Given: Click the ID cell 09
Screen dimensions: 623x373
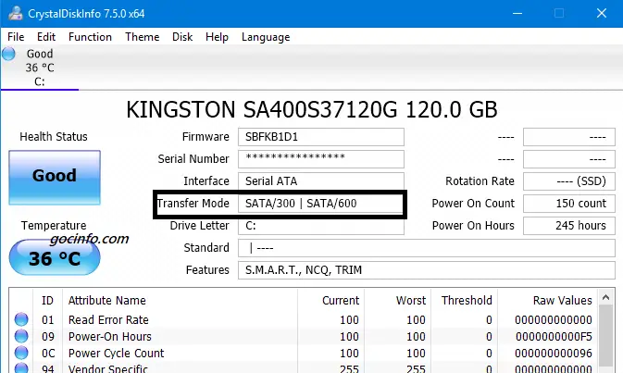Looking at the screenshot, I should tap(48, 337).
